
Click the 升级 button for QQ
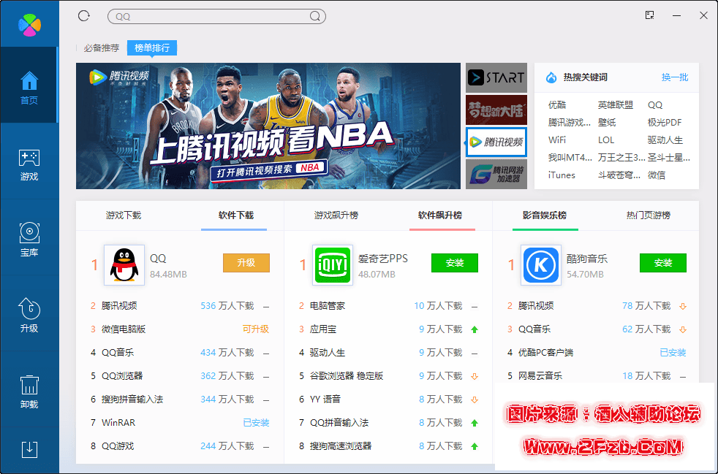pos(246,263)
